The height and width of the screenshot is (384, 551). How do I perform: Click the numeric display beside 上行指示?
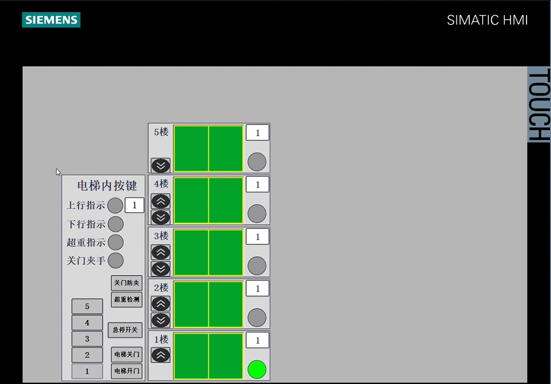pos(134,205)
